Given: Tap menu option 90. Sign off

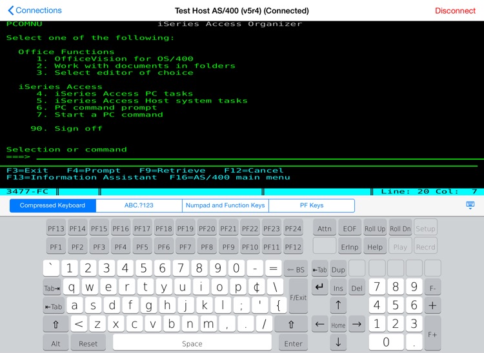Looking at the screenshot, I should 66,128.
